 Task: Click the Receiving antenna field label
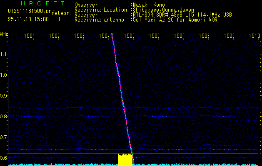pyautogui.click(x=99, y=20)
